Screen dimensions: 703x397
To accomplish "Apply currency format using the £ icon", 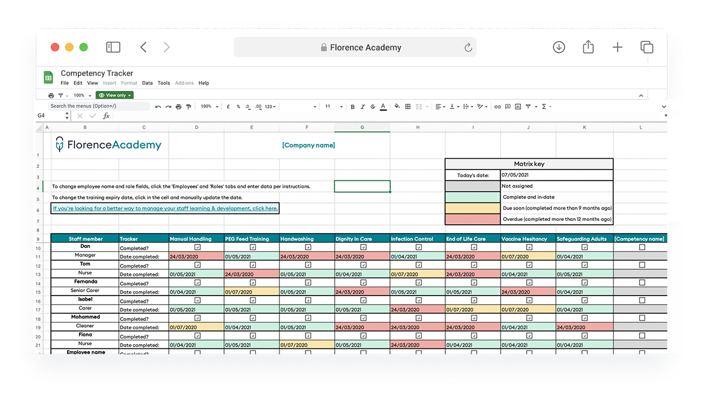I will 228,106.
